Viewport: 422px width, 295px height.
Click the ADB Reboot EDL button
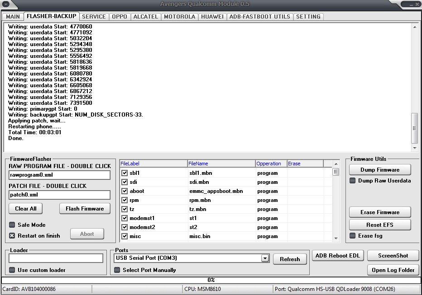(338, 256)
